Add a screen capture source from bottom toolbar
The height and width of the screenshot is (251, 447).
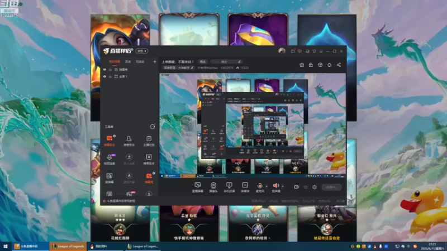[197, 187]
